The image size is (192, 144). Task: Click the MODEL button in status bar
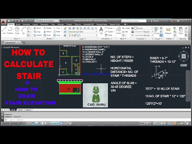tap(142, 123)
